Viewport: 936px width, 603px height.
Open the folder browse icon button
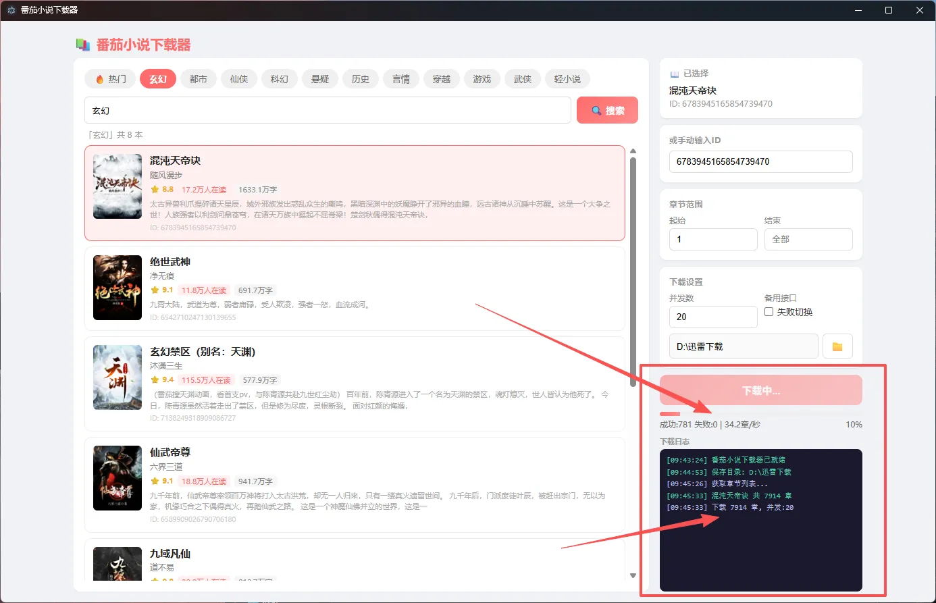click(x=837, y=346)
